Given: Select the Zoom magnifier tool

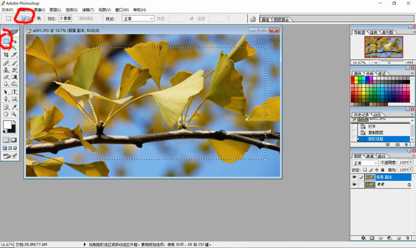Looking at the screenshot, I should 14,114.
